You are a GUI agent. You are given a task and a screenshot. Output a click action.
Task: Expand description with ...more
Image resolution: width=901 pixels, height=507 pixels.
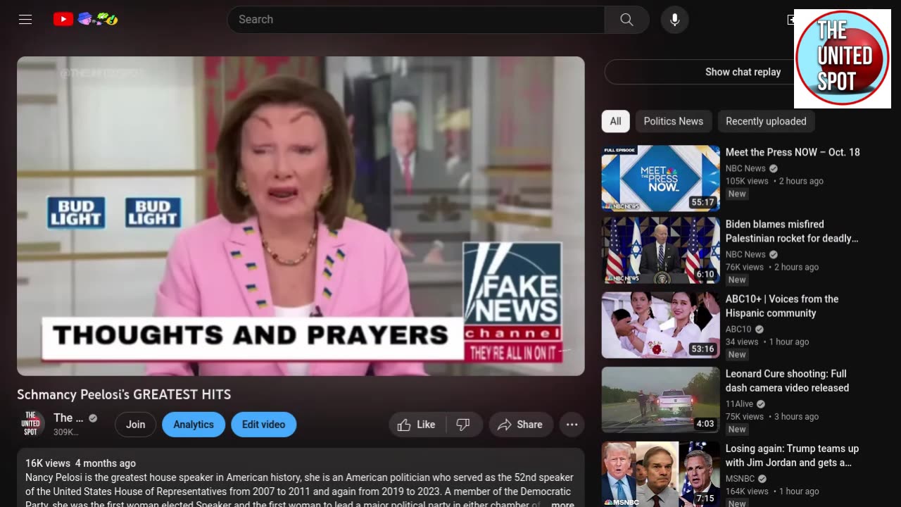click(x=562, y=504)
